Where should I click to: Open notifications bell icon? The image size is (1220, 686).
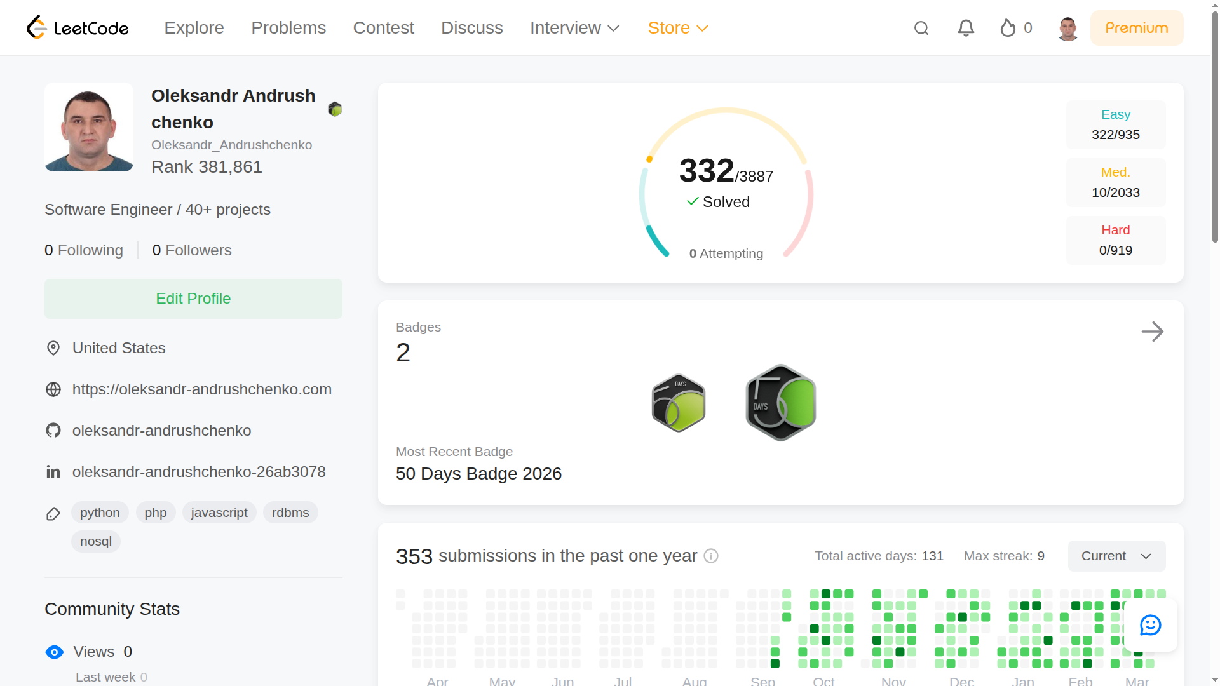[966, 28]
